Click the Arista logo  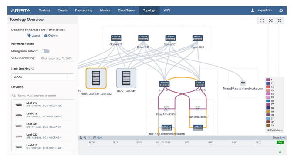click(x=20, y=10)
